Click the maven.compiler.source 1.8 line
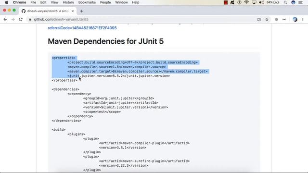Screen dimensions: 308x173 pos(116,67)
